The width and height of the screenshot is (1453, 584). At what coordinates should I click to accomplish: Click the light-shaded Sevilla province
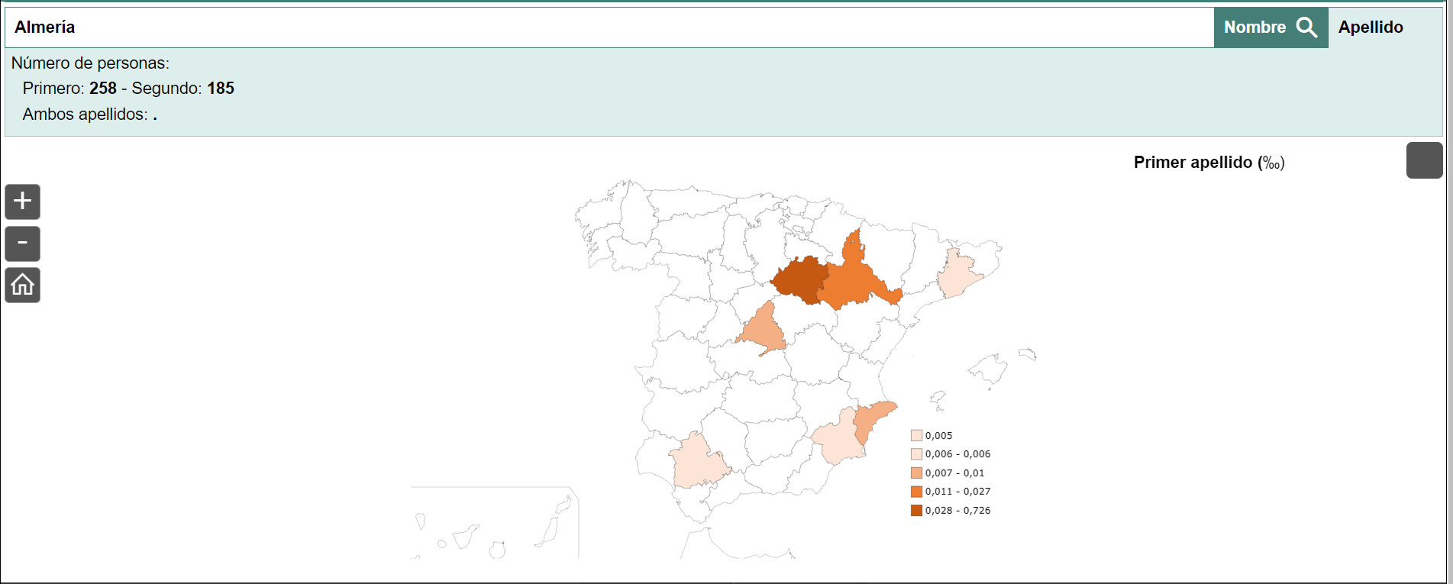[697, 462]
